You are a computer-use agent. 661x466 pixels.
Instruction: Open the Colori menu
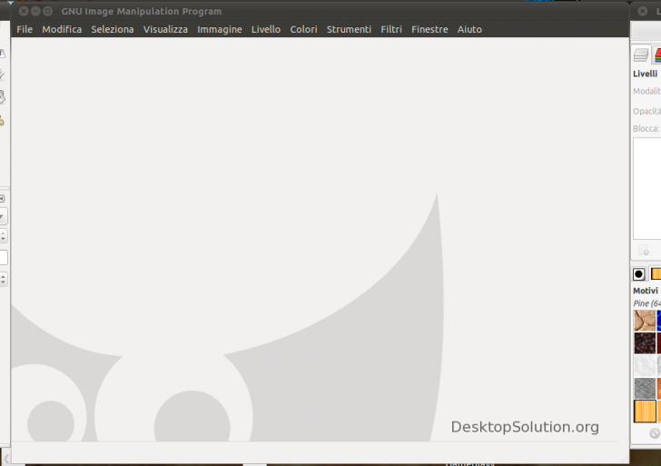(x=303, y=29)
